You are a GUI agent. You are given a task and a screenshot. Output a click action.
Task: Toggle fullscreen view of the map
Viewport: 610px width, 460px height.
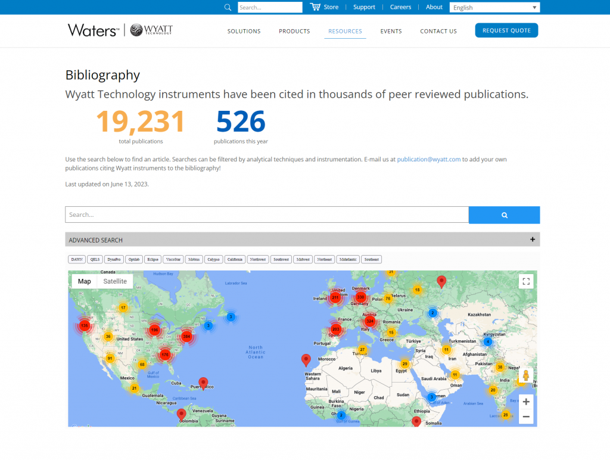tap(526, 282)
